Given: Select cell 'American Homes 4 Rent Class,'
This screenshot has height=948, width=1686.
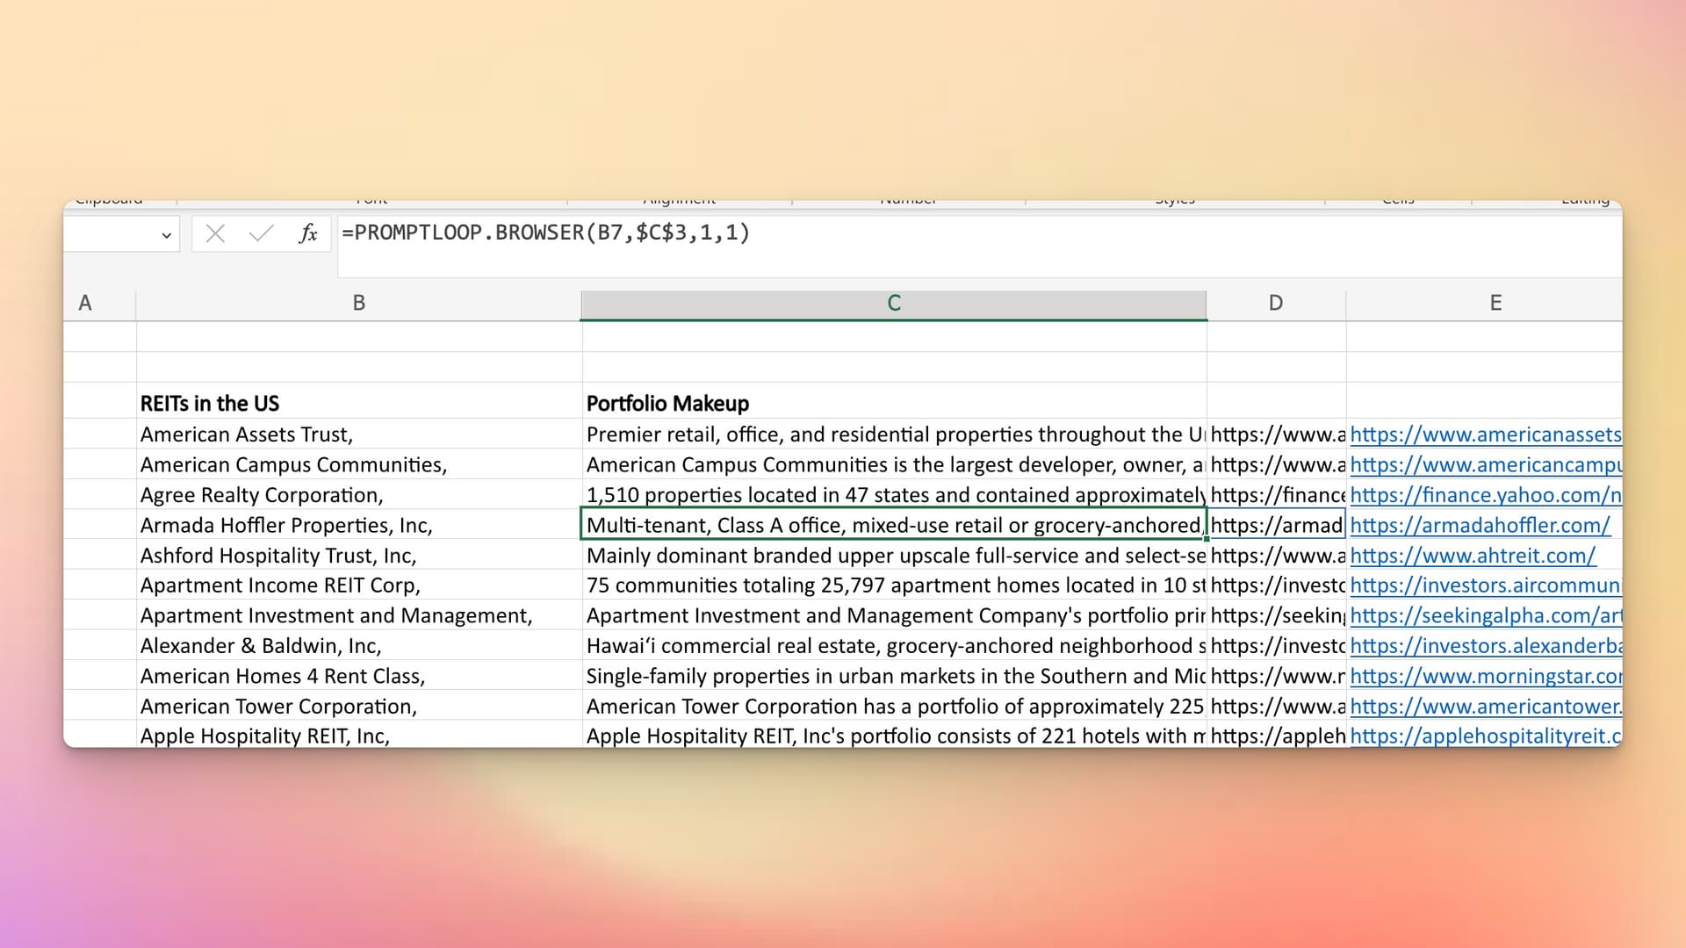Looking at the screenshot, I should (x=358, y=676).
